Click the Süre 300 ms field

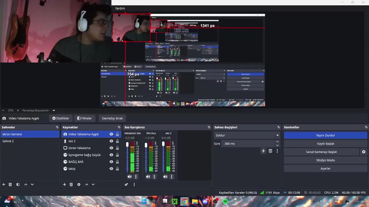(x=248, y=143)
